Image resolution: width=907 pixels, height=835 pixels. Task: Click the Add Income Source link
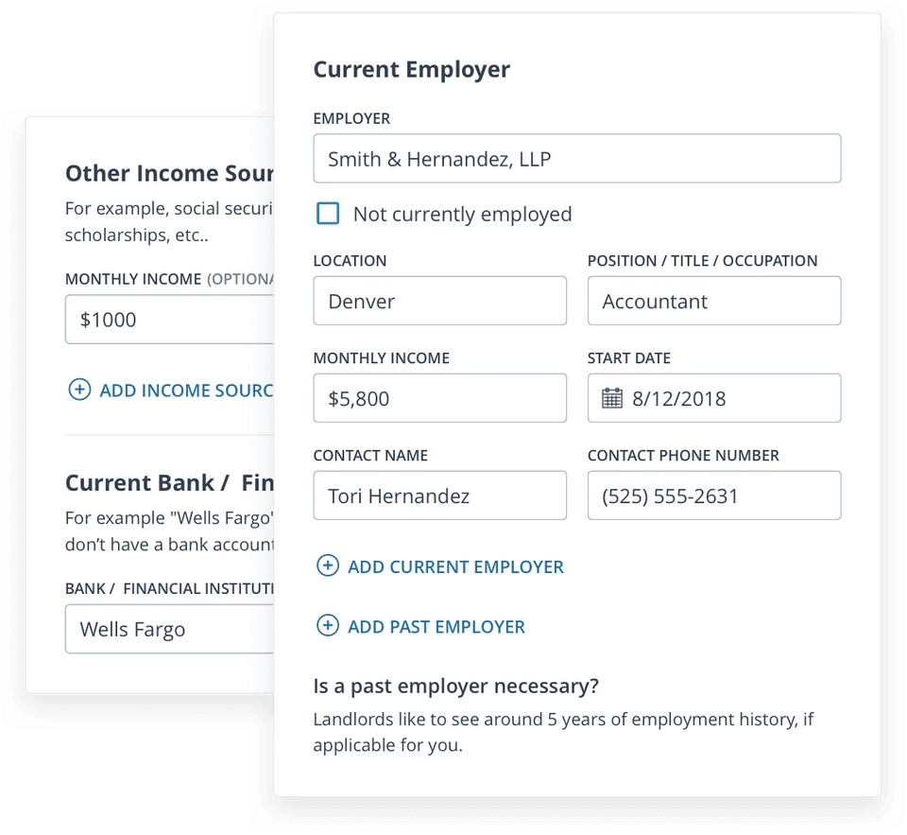pyautogui.click(x=185, y=391)
